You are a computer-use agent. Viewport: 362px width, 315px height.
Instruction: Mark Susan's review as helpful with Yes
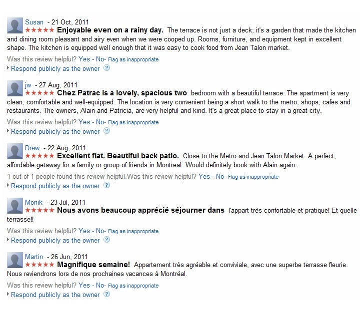point(84,59)
